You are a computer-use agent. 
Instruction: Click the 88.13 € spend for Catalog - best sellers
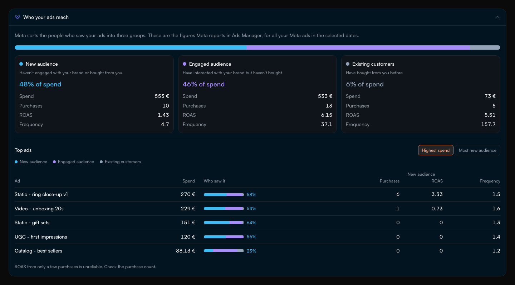pos(186,251)
